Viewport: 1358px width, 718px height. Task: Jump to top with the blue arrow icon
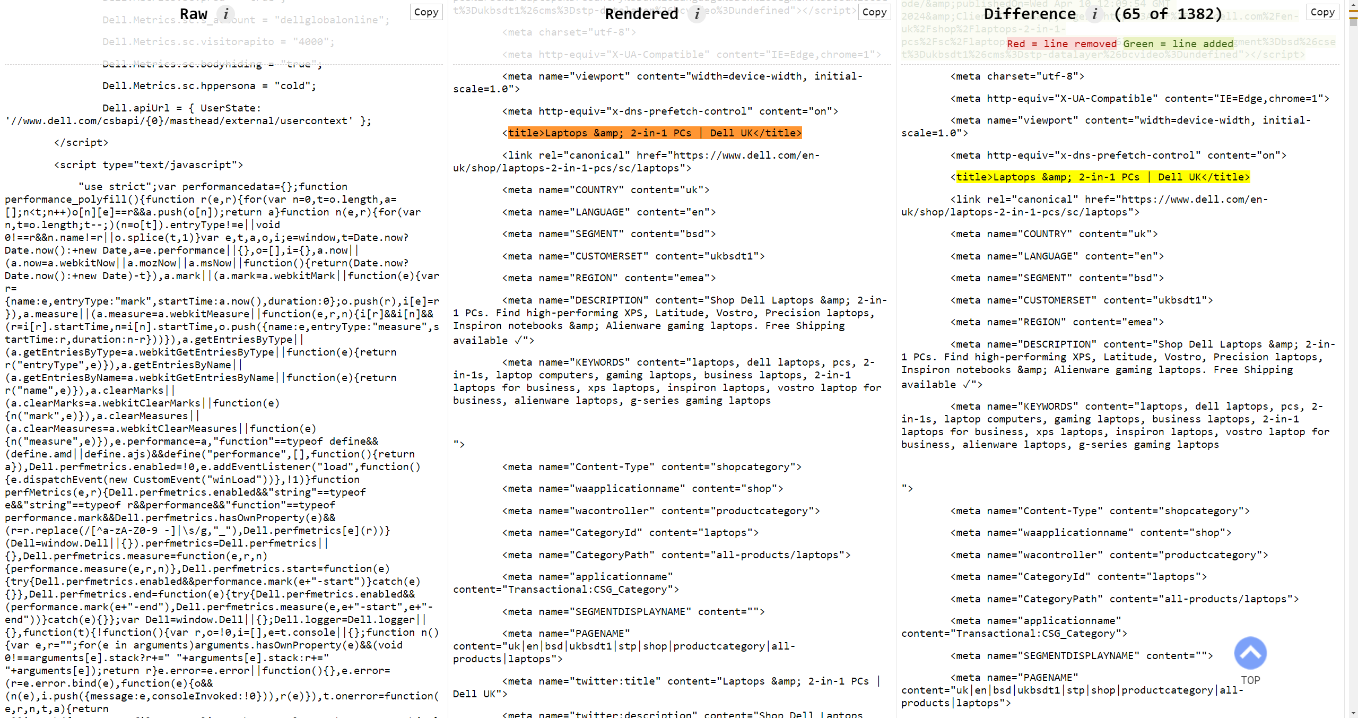pos(1250,653)
